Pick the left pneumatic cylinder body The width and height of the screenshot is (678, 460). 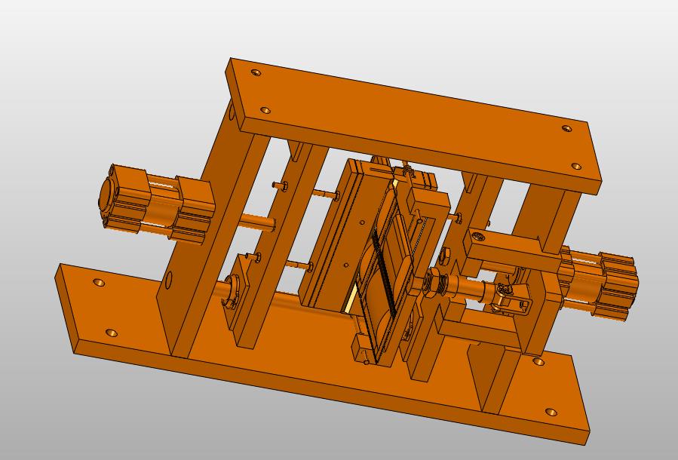157,204
